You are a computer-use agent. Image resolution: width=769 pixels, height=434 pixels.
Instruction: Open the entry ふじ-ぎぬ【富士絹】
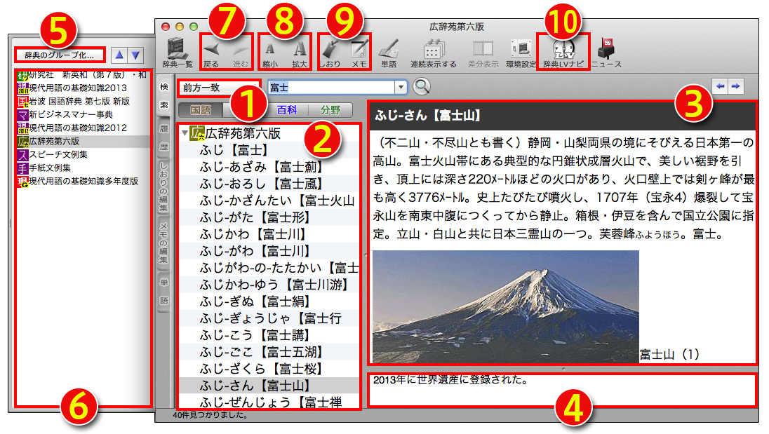(x=269, y=301)
